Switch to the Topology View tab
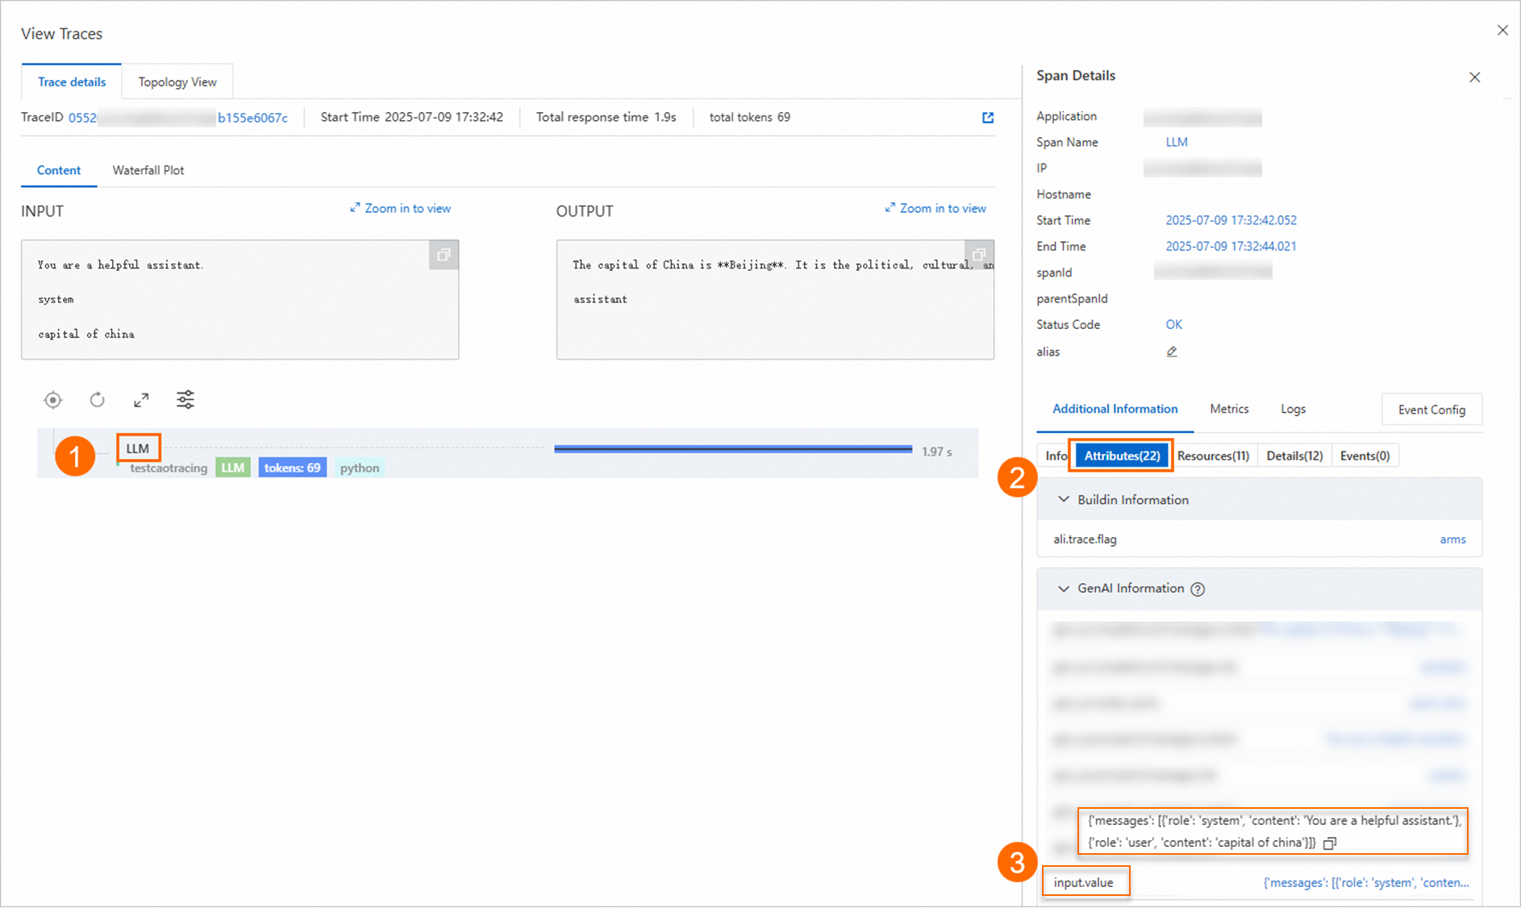Screen dimensions: 1521x908 (177, 81)
